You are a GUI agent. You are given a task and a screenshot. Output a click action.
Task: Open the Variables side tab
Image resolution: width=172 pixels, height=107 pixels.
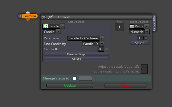click(154, 23)
